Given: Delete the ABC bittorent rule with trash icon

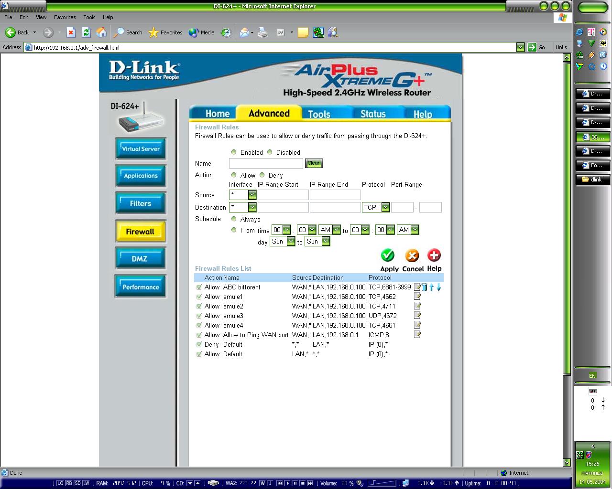Looking at the screenshot, I should [x=424, y=287].
